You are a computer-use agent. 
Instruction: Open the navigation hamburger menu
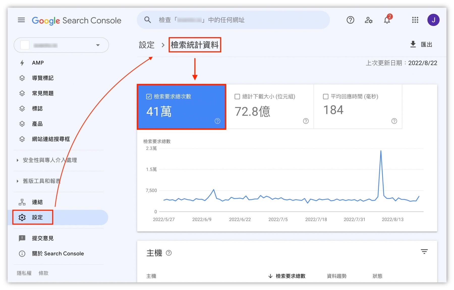(21, 20)
